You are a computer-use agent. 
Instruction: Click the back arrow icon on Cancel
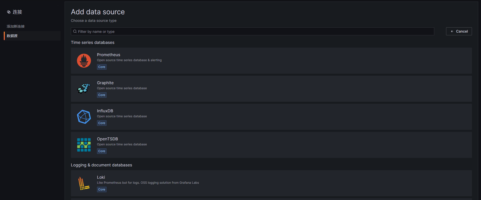click(x=452, y=31)
